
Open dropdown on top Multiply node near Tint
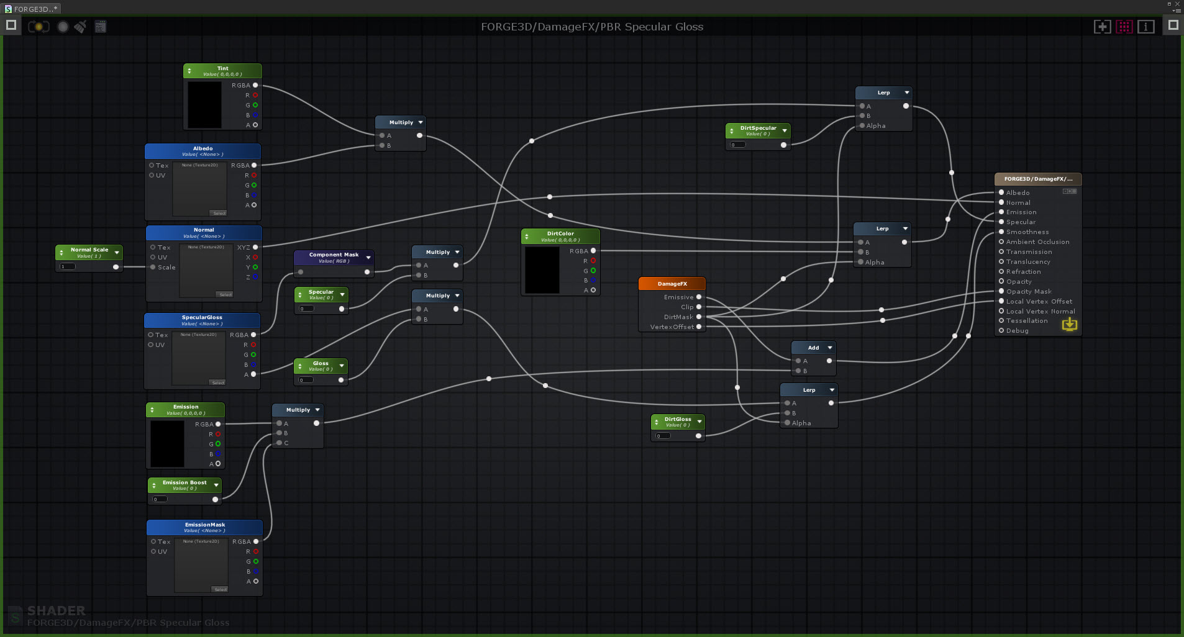point(421,122)
